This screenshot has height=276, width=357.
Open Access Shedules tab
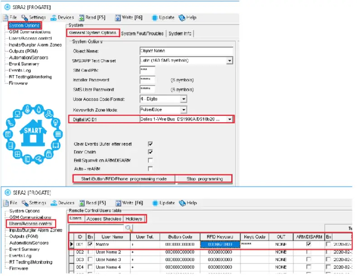tap(104, 219)
